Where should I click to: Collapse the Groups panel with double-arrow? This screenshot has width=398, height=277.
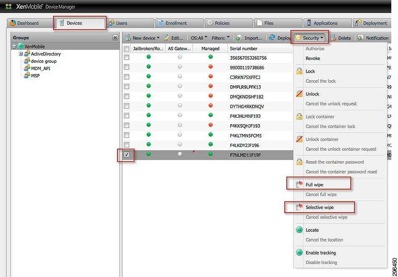coord(115,37)
